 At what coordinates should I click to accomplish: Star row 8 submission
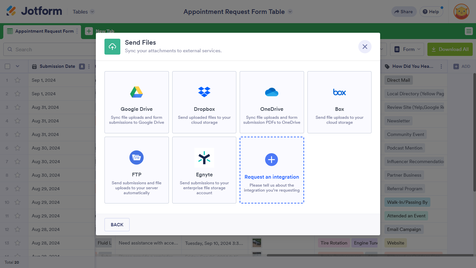(18, 175)
